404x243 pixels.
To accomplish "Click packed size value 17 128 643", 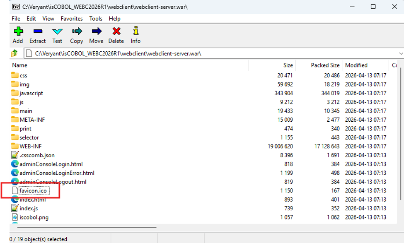I will (327, 146).
